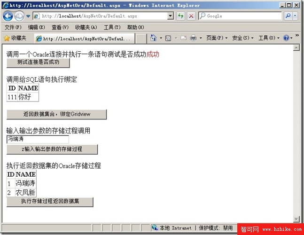Click the 执行存储过程返回数据集 button

tap(50, 202)
